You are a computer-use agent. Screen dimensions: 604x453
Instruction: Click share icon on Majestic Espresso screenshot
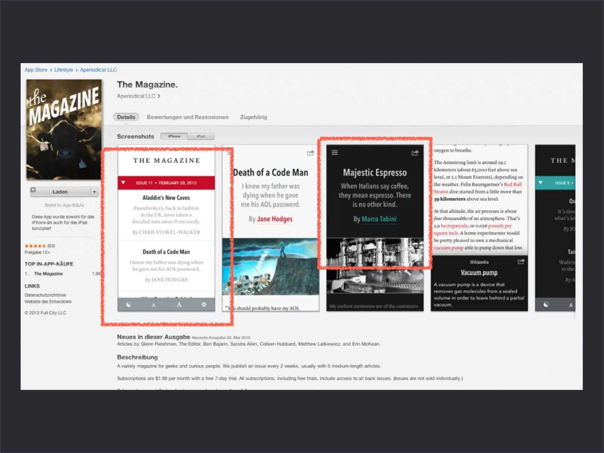point(415,153)
